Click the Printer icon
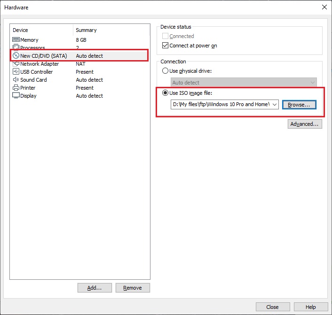The image size is (332, 315). (x=16, y=88)
